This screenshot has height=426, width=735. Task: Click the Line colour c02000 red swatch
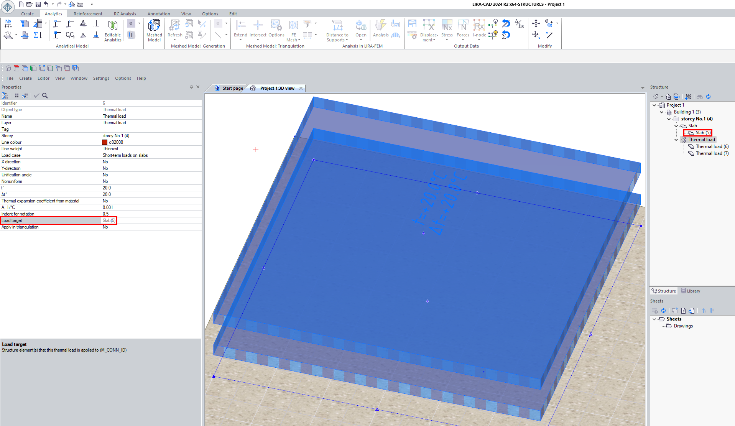coord(105,142)
